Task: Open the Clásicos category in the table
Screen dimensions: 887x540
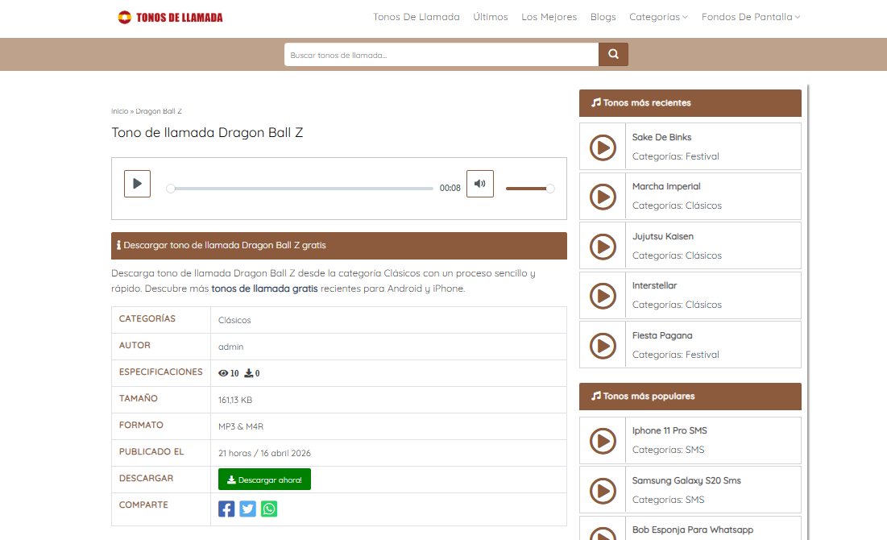Action: (234, 321)
